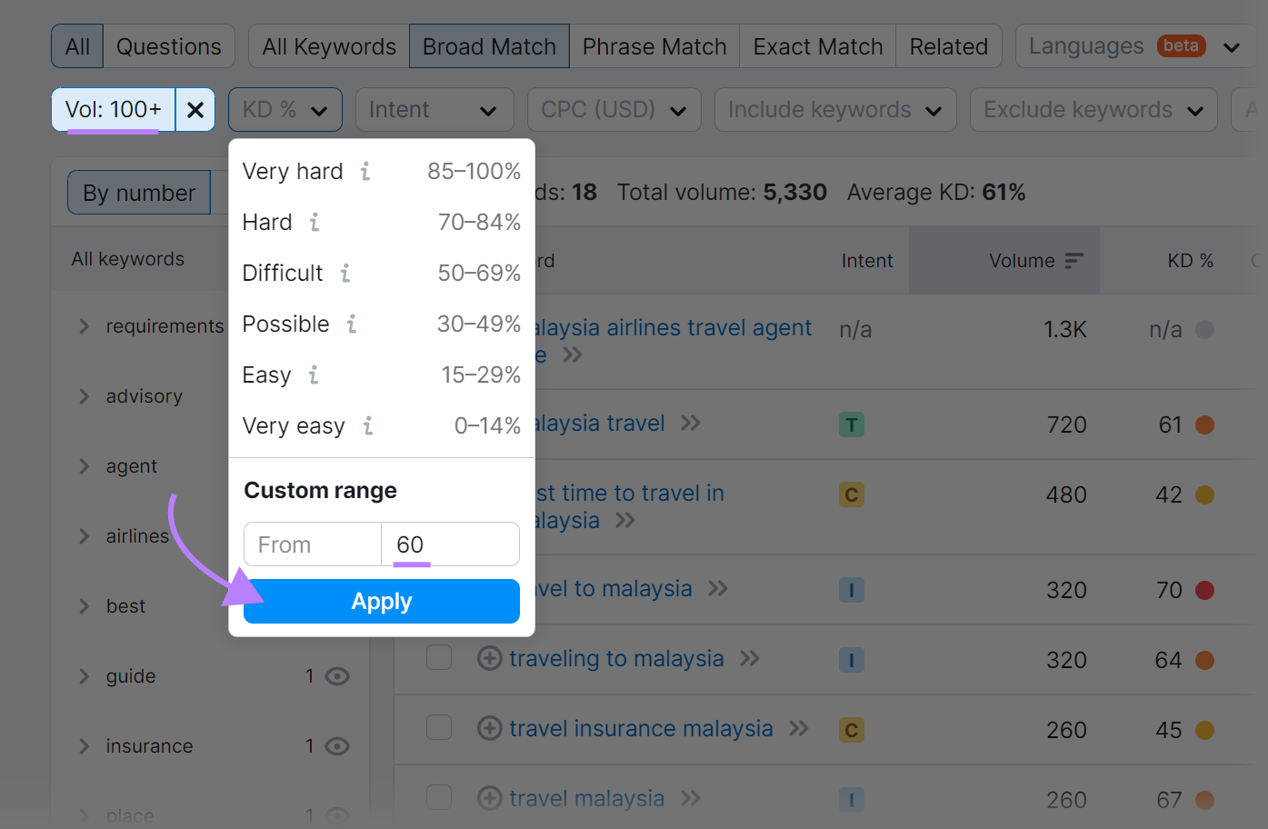Image resolution: width=1268 pixels, height=829 pixels.
Task: Select the Exact Match tab
Action: pos(815,45)
